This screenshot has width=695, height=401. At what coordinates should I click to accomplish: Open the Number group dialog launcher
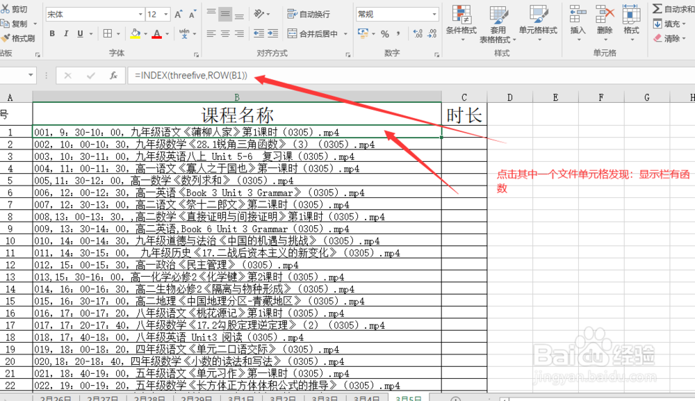pos(436,55)
